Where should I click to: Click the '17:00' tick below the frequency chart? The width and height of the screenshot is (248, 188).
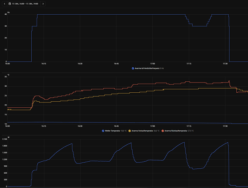pyautogui.click(x=153, y=64)
